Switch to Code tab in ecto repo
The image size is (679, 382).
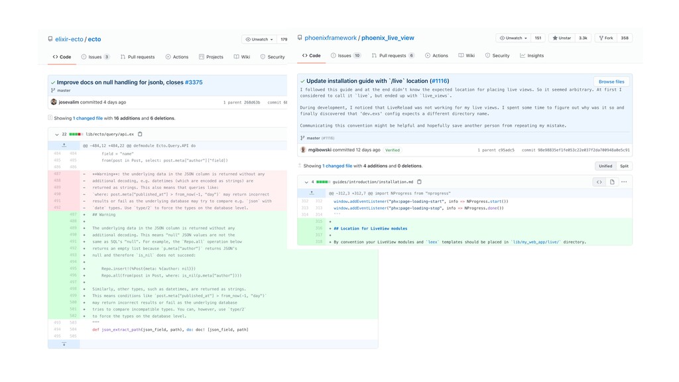(x=62, y=57)
